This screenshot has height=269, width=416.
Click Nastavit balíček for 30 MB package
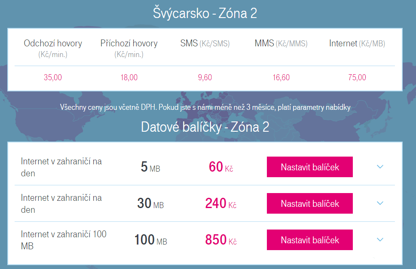pos(309,203)
